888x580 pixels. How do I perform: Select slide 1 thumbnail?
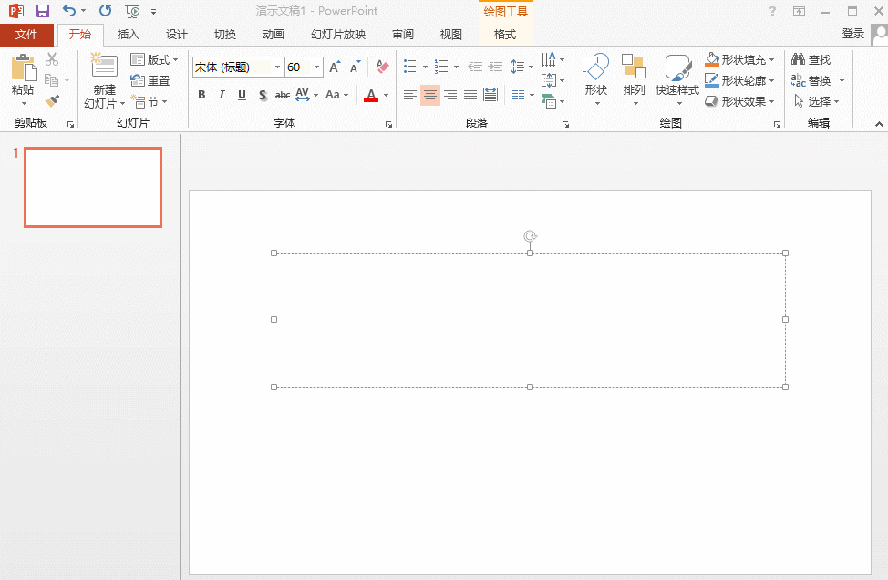pos(93,188)
